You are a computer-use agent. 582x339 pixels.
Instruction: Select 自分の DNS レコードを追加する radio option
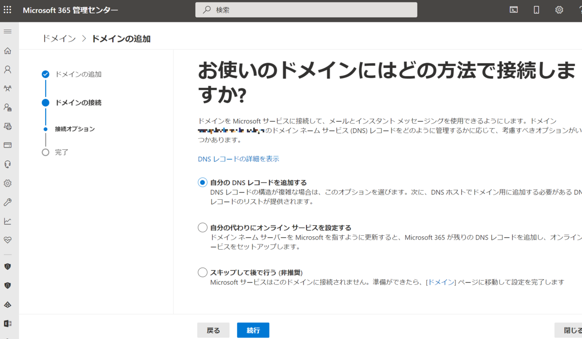click(203, 182)
